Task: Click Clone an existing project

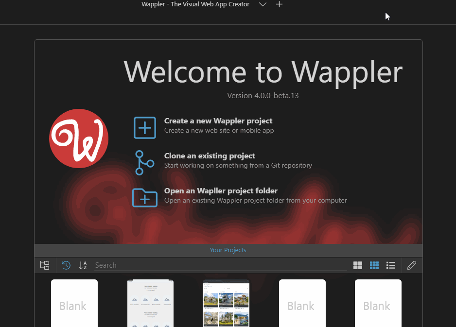Action: [x=210, y=156]
